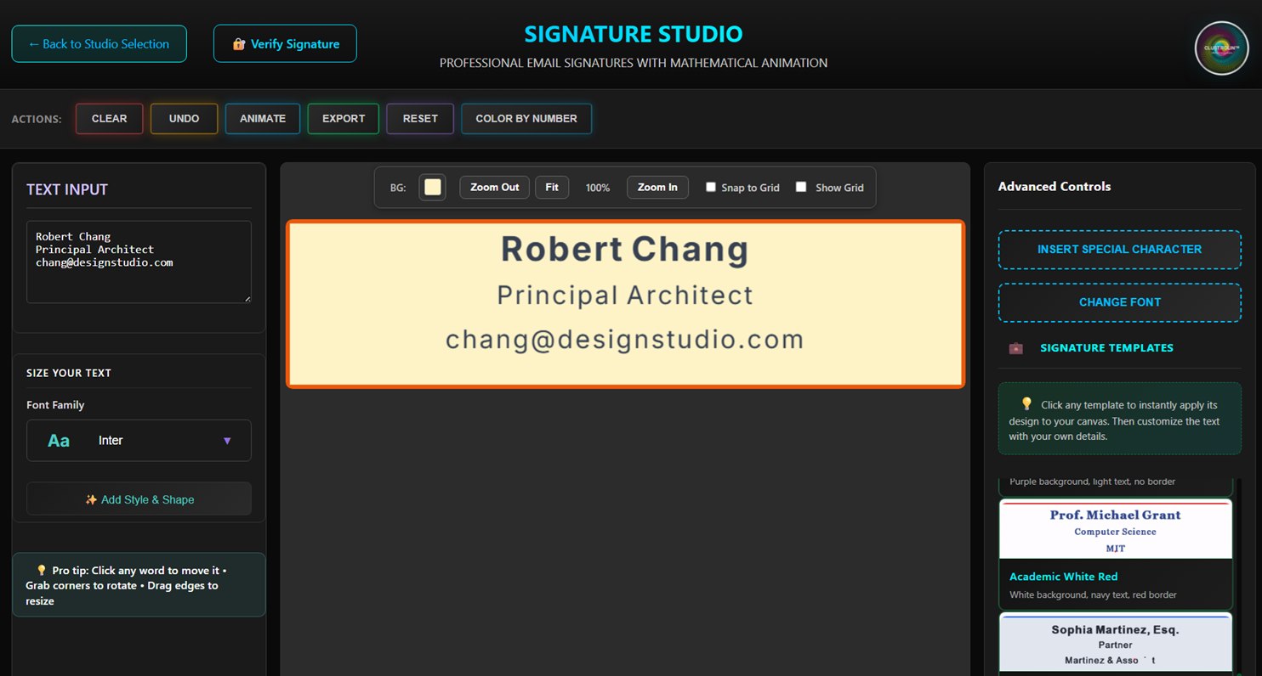Click the Insert Special Character button

pyautogui.click(x=1119, y=250)
